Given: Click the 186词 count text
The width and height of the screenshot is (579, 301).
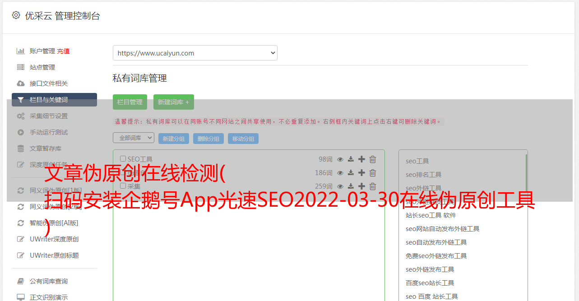Looking at the screenshot, I should (324, 173).
